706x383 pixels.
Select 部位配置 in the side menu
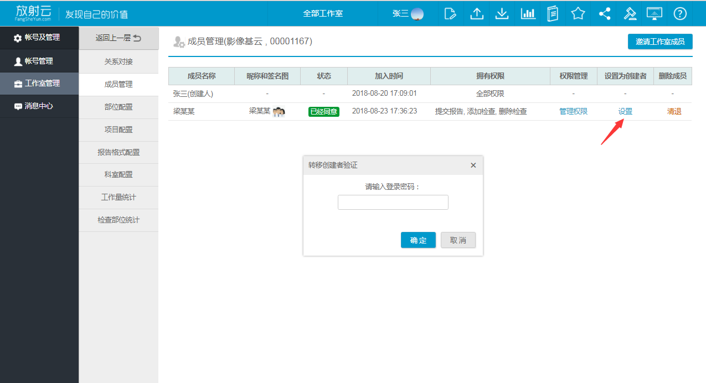click(x=118, y=107)
